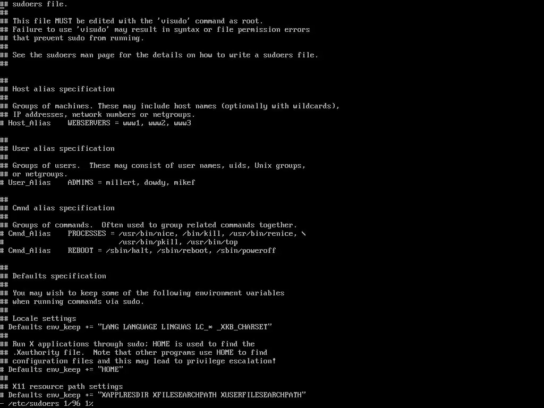The height and width of the screenshot is (408, 544).
Task: Click 'X11 resource path settings' comment
Action: coord(67,387)
